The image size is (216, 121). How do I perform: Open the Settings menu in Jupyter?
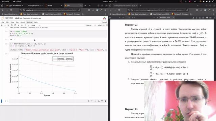click(29, 22)
